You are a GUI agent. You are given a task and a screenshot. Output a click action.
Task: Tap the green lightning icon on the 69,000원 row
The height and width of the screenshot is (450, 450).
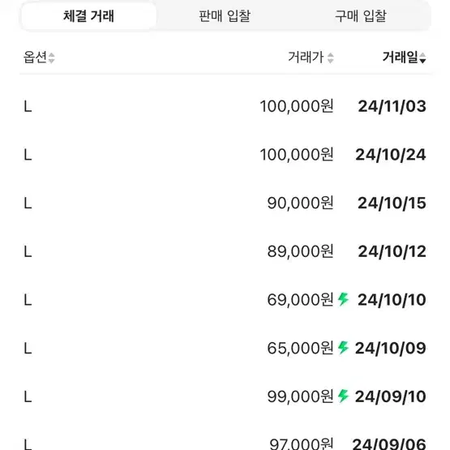(x=343, y=299)
